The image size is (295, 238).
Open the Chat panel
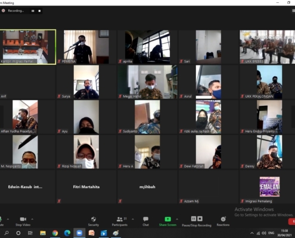[145, 221]
